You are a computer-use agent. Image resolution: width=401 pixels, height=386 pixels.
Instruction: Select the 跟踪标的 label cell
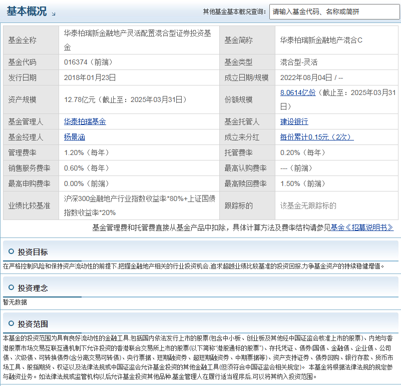click(x=247, y=205)
